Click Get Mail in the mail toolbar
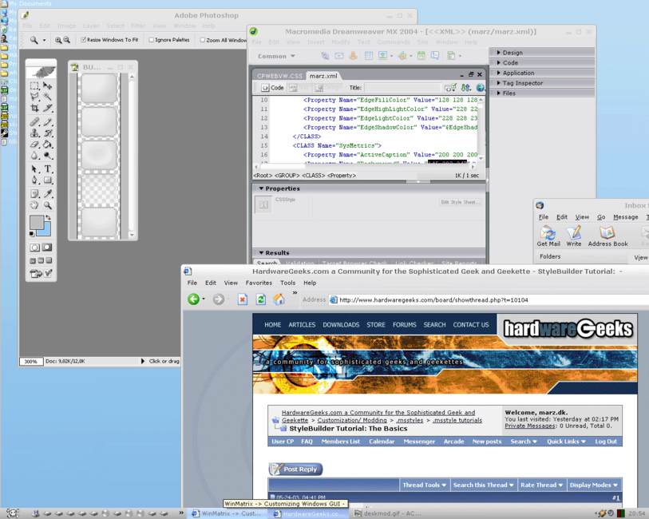Screen dimensions: 649x519 (548, 236)
